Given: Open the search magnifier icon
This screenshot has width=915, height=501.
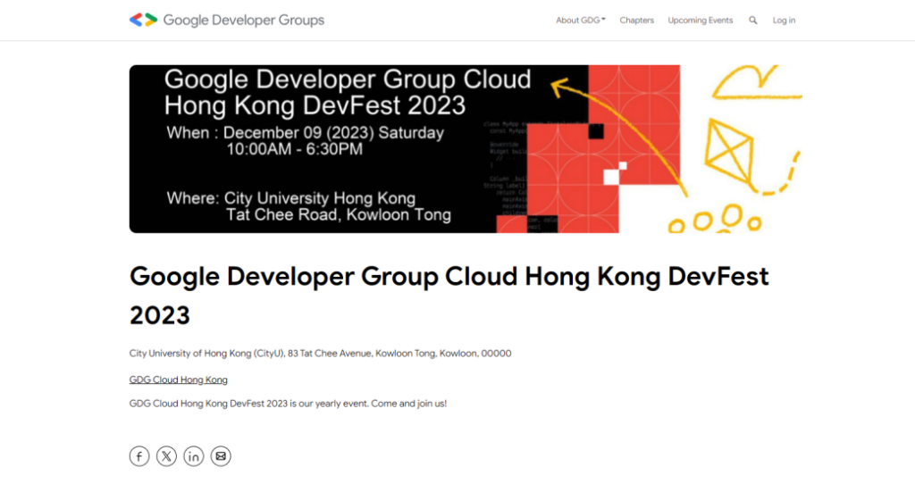Looking at the screenshot, I should point(753,21).
